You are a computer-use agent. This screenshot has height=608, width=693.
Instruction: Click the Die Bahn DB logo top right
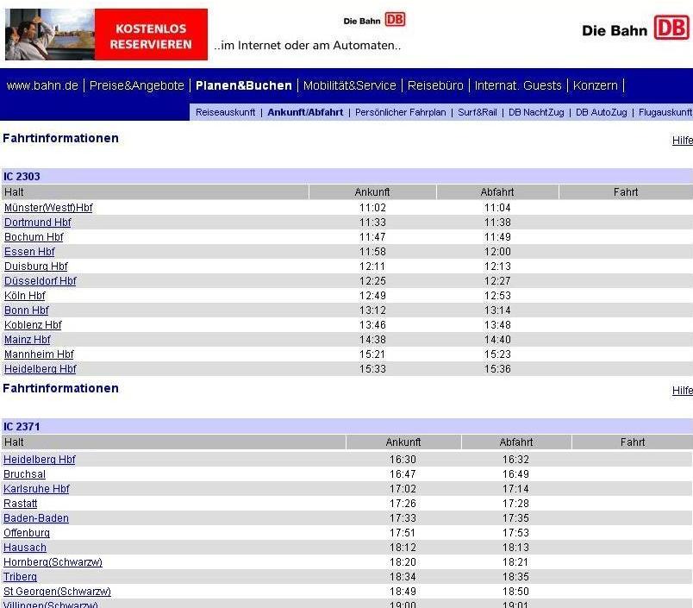634,29
